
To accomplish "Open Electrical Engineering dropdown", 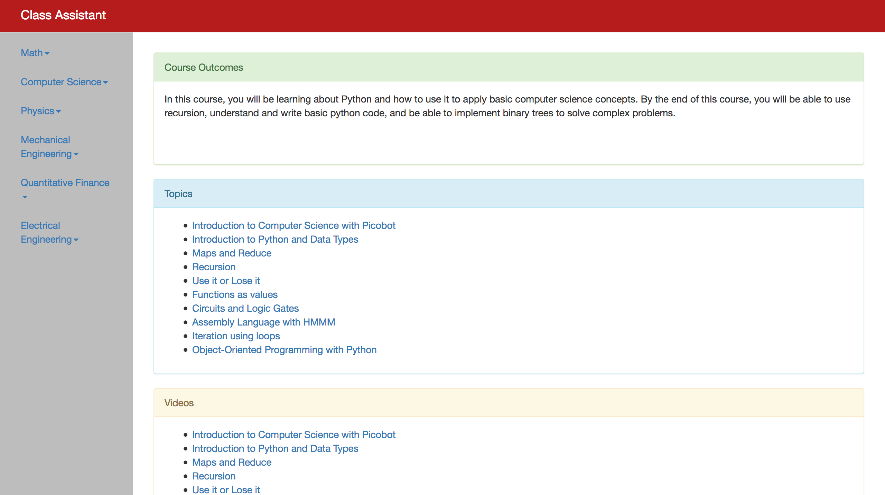I will coord(49,232).
